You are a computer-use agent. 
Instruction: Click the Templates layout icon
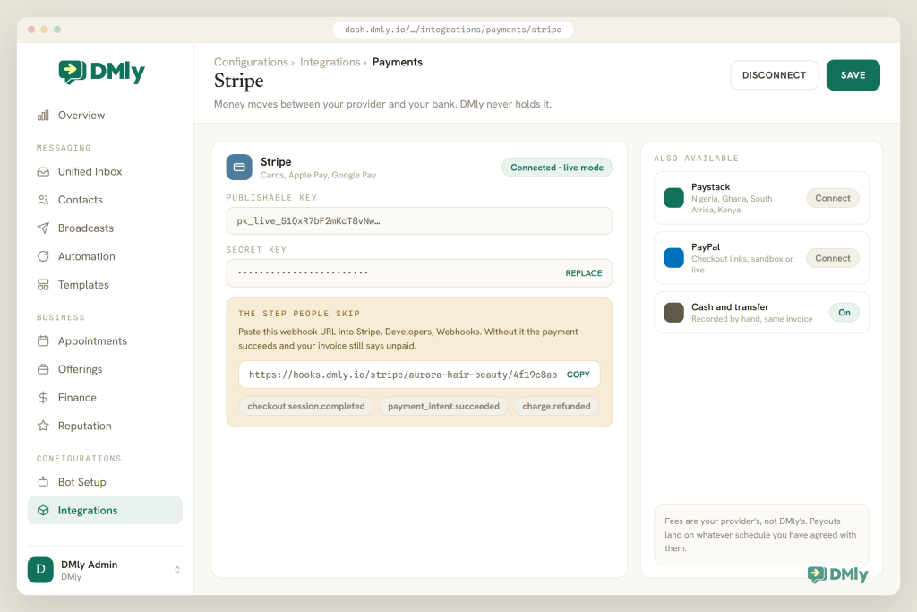[x=43, y=284]
